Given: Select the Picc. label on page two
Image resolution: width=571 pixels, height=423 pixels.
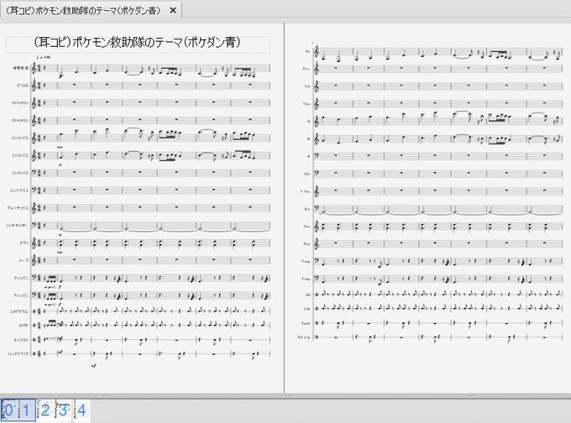Looking at the screenshot, I should (306, 69).
